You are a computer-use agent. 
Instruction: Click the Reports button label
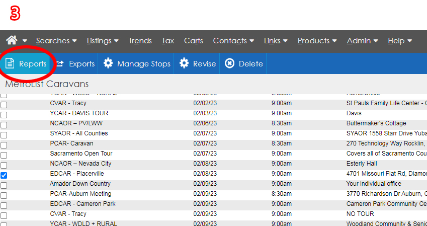(33, 64)
